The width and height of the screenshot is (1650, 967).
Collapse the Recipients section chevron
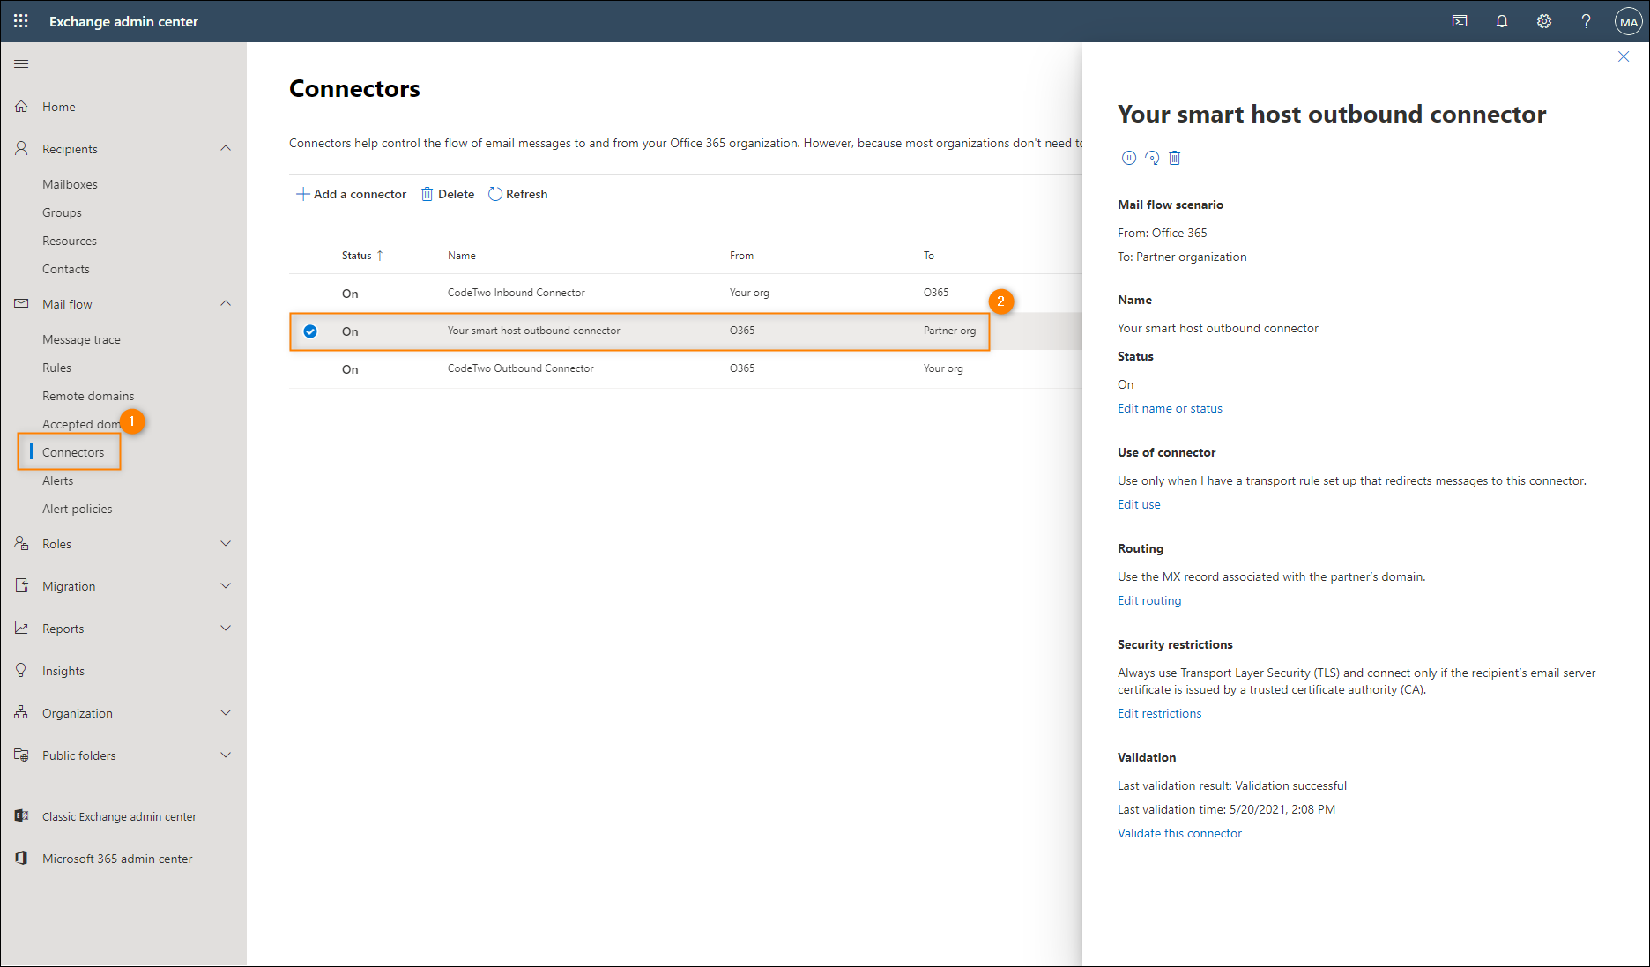click(226, 148)
